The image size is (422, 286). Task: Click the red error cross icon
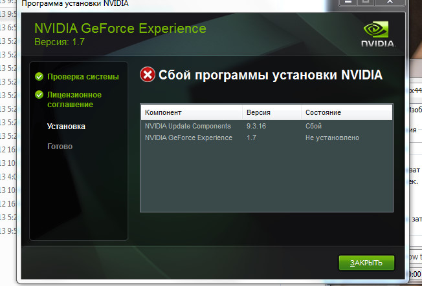[x=148, y=74]
